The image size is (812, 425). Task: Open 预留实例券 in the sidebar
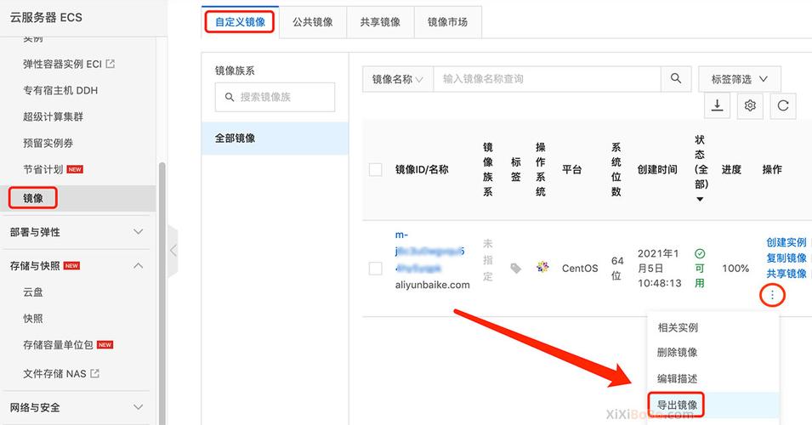[48, 143]
